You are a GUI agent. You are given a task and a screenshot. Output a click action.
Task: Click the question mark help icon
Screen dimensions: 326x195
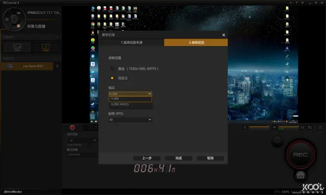click(296, 2)
